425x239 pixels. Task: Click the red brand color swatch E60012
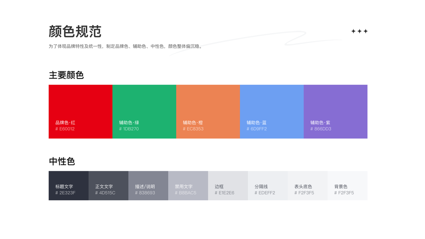pyautogui.click(x=80, y=112)
